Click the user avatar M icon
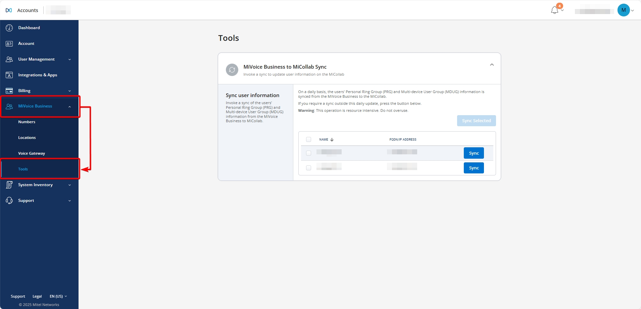Screen dimensions: 641x309 click(x=624, y=10)
